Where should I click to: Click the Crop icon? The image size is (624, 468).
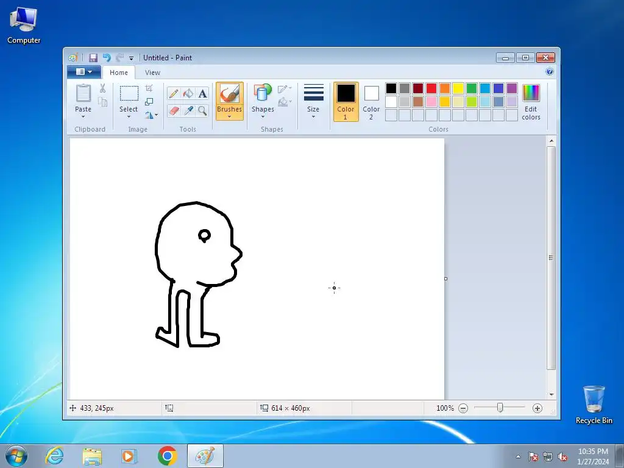149,88
